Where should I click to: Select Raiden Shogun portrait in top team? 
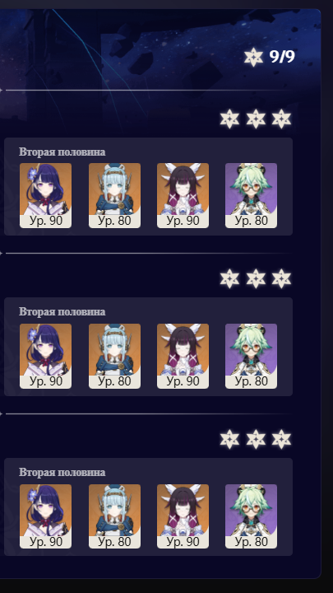[x=45, y=195]
